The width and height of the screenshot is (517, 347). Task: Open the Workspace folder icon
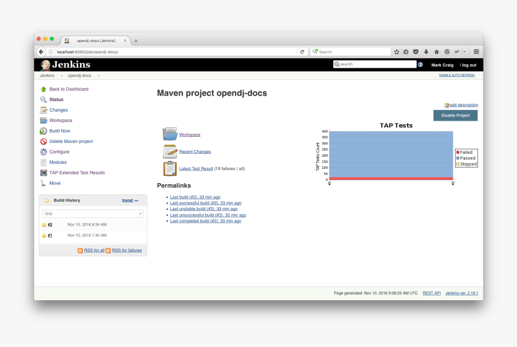tap(169, 133)
